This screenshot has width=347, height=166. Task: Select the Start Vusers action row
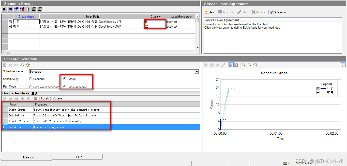[x=101, y=121]
